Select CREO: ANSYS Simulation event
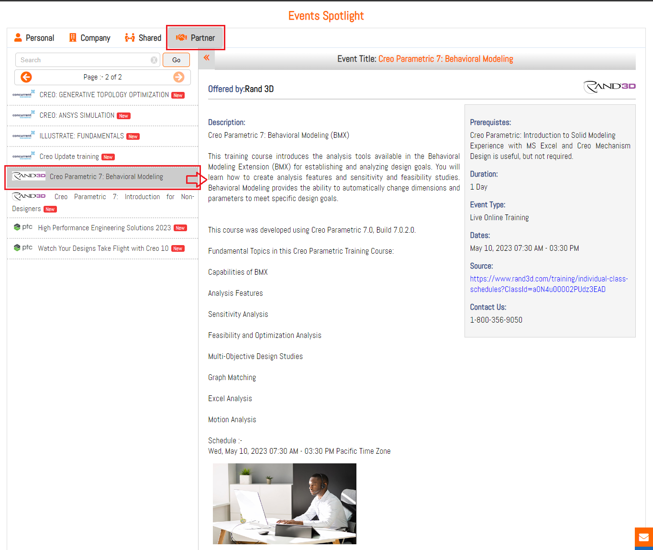Screen dimensions: 653x550 (x=77, y=115)
